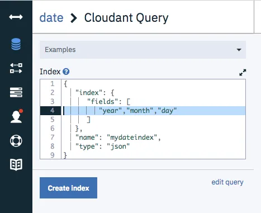Click the "index": { line
The height and width of the screenshot is (213, 261).
(x=94, y=93)
